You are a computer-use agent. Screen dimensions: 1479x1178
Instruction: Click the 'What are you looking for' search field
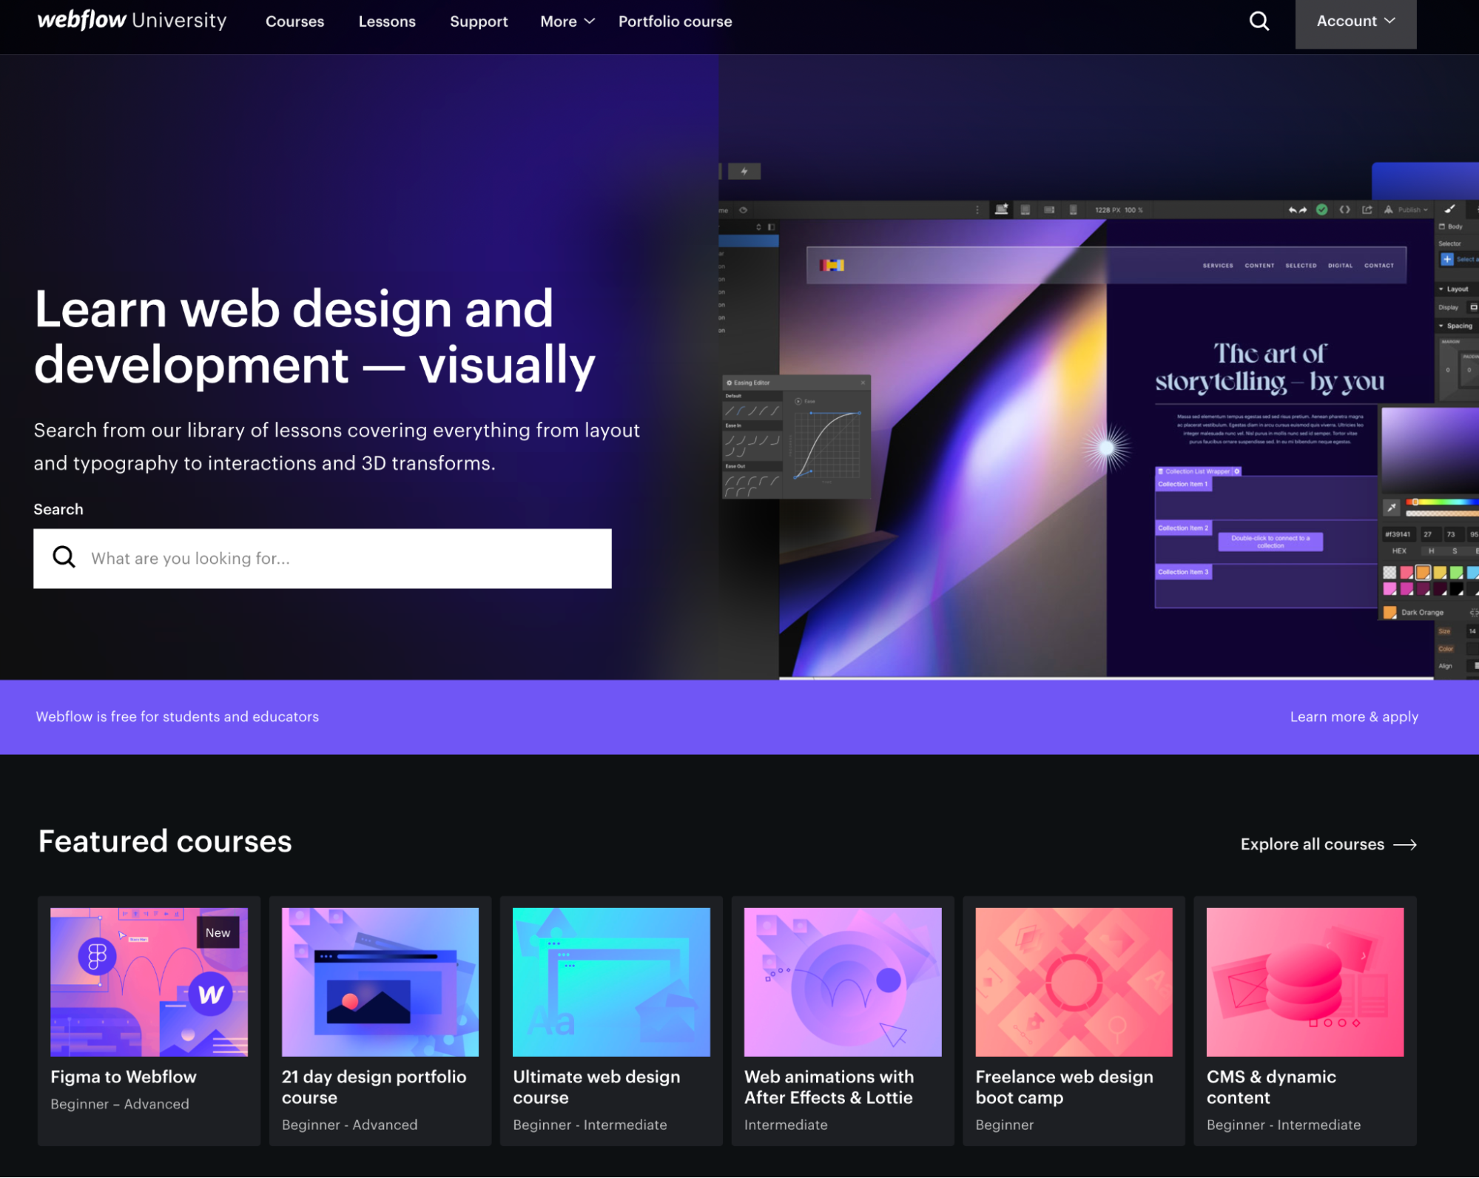point(322,558)
